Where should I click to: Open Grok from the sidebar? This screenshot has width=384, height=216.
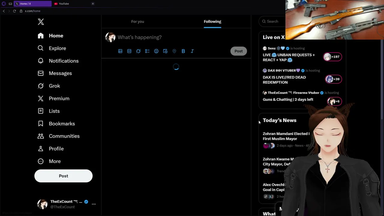point(49,86)
